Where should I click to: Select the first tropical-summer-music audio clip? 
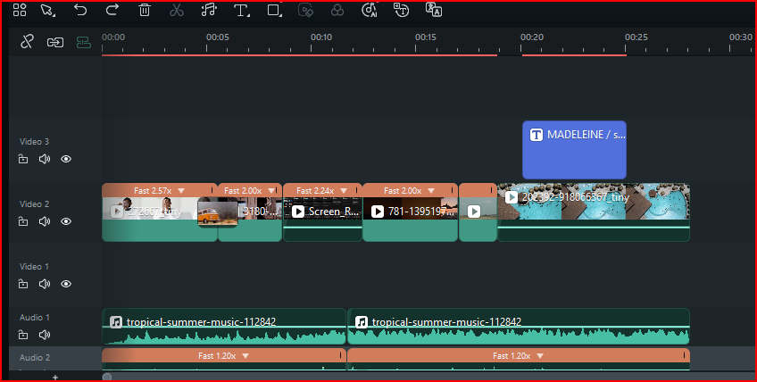tap(223, 327)
